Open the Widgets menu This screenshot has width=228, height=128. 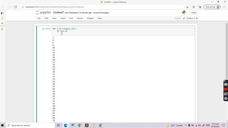pyautogui.click(x=90, y=18)
